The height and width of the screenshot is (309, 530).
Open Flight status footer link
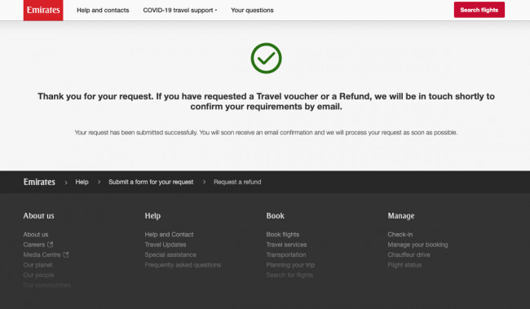pyautogui.click(x=404, y=265)
